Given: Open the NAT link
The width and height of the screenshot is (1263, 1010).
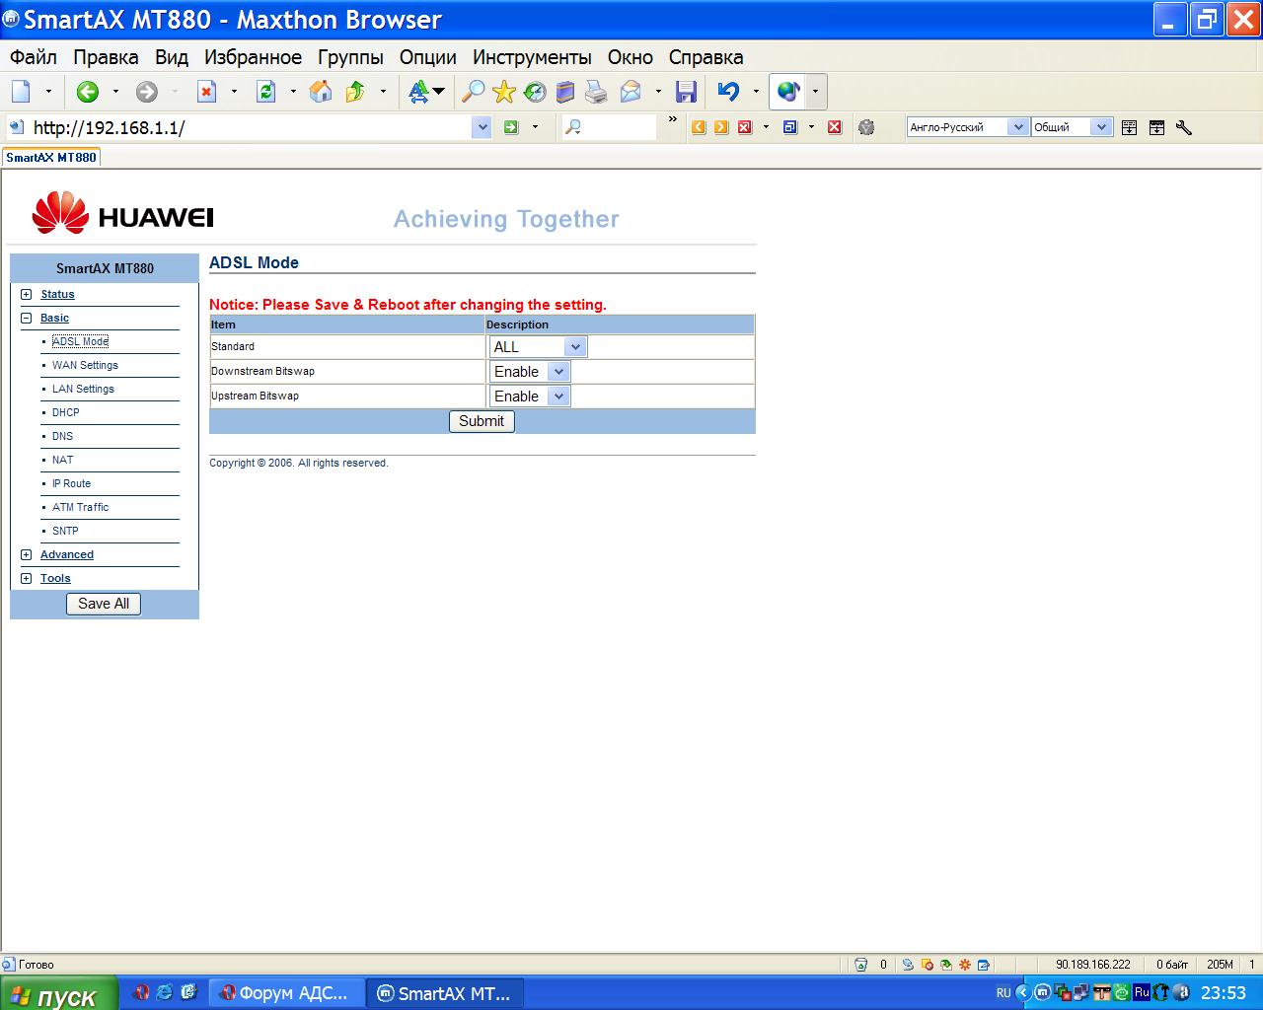Looking at the screenshot, I should 62,460.
